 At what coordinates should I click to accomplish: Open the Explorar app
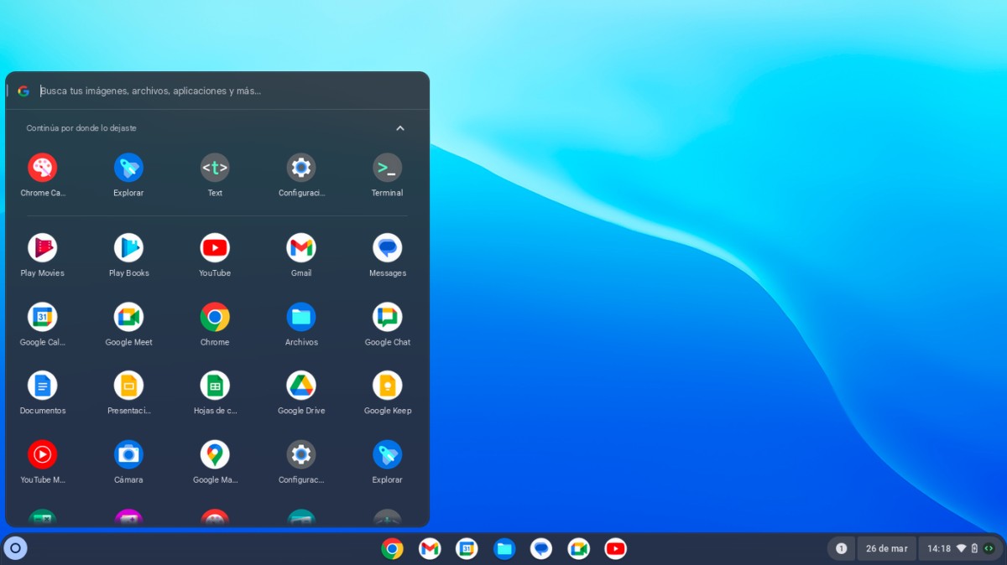(x=128, y=167)
